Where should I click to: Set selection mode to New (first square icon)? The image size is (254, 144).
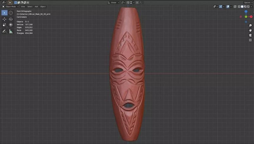point(16,3)
